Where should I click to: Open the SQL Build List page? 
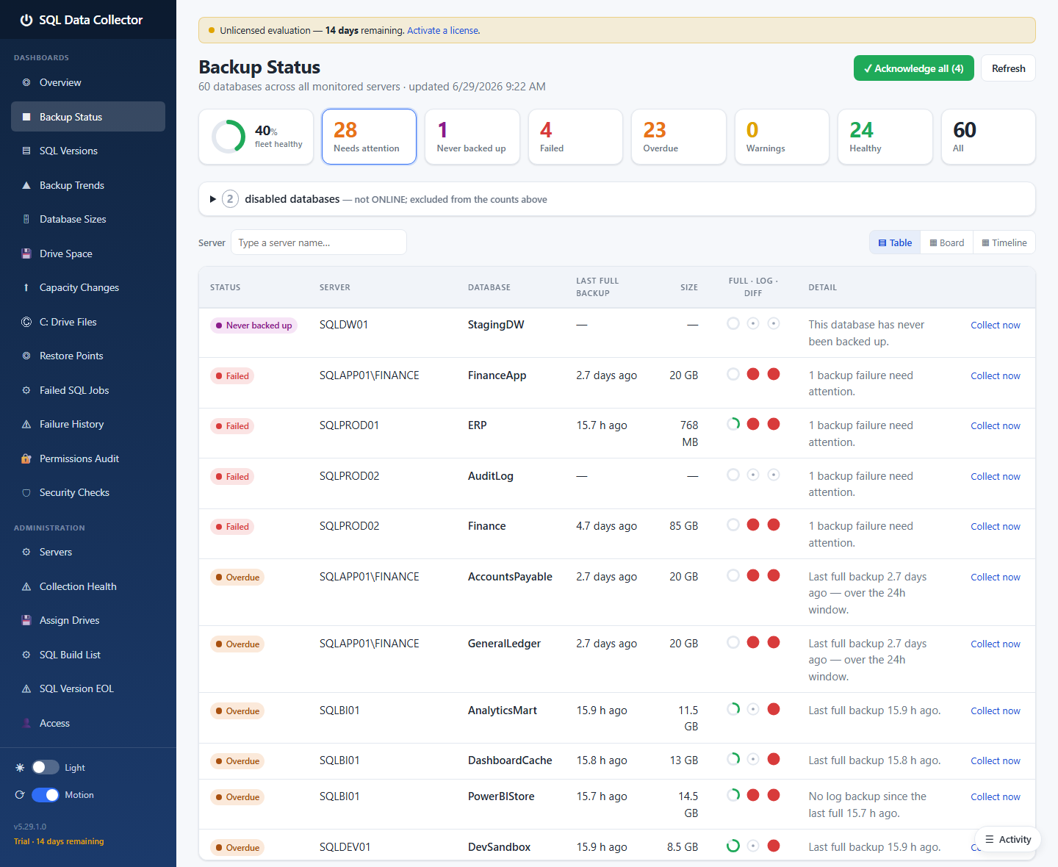coord(88,655)
